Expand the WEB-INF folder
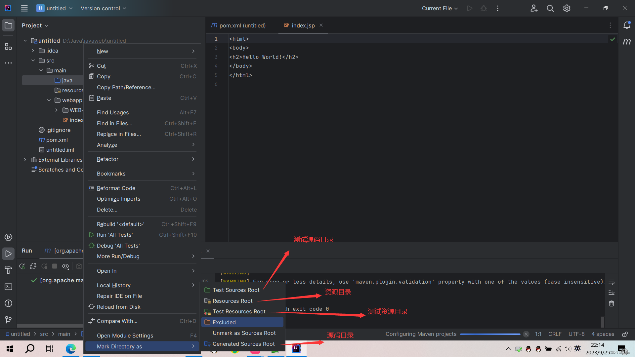 click(x=57, y=110)
